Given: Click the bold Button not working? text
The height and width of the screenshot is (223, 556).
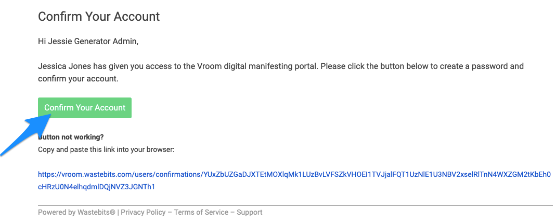Looking at the screenshot, I should click(71, 137).
